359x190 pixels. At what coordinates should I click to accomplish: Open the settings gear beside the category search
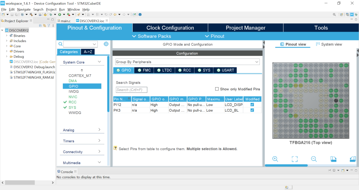click(106, 44)
